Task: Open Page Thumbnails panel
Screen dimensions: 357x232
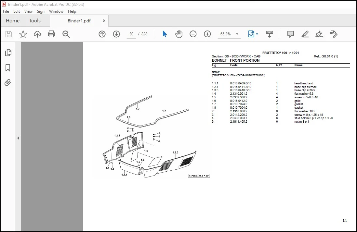Action: [x=8, y=53]
